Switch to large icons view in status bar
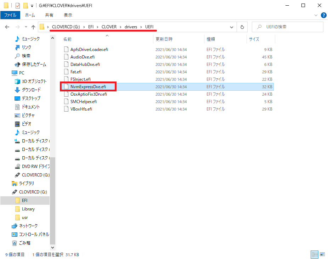 pyautogui.click(x=322, y=254)
